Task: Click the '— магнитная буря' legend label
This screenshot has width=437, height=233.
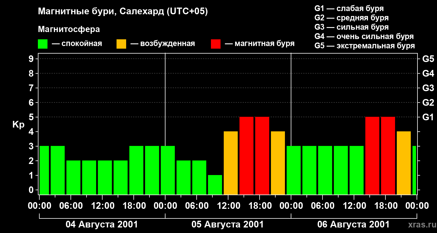Action: coord(260,44)
